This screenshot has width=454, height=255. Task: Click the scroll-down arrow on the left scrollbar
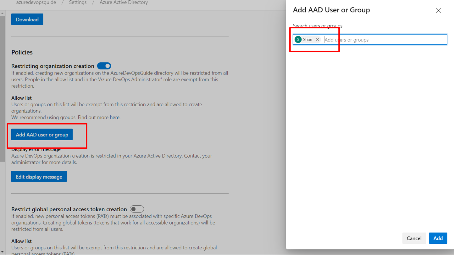[x=2, y=251]
